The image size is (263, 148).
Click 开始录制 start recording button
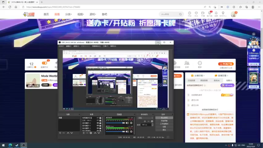click(x=164, y=121)
